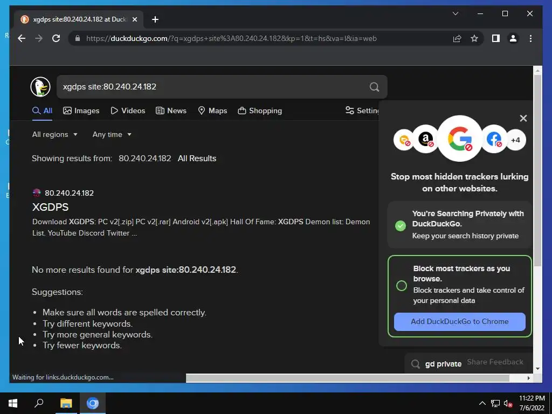Click the network tray icon

tap(495, 403)
